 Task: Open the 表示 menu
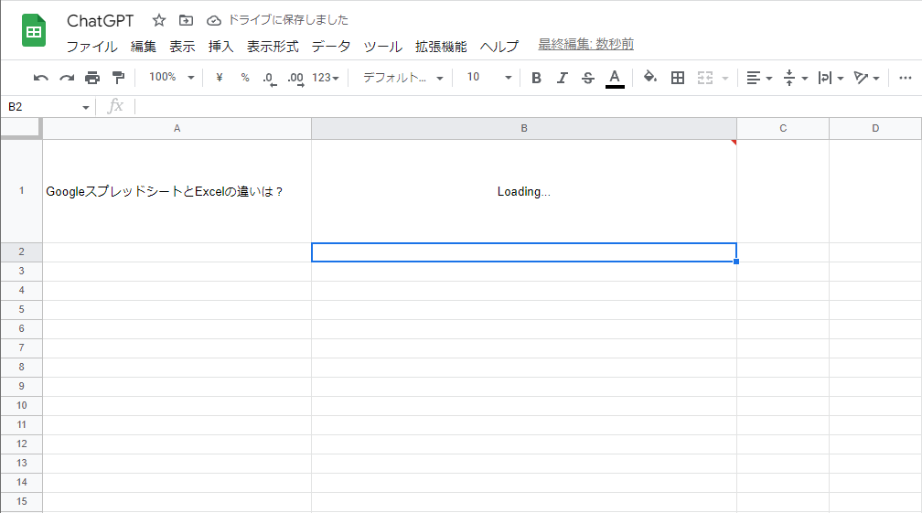coord(182,47)
